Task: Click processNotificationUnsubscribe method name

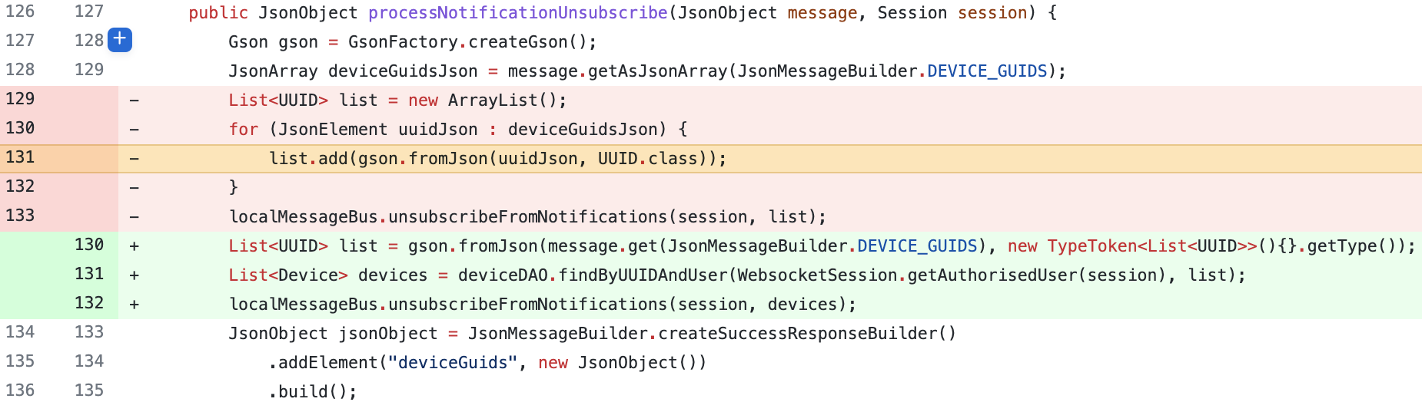Action: tap(518, 13)
